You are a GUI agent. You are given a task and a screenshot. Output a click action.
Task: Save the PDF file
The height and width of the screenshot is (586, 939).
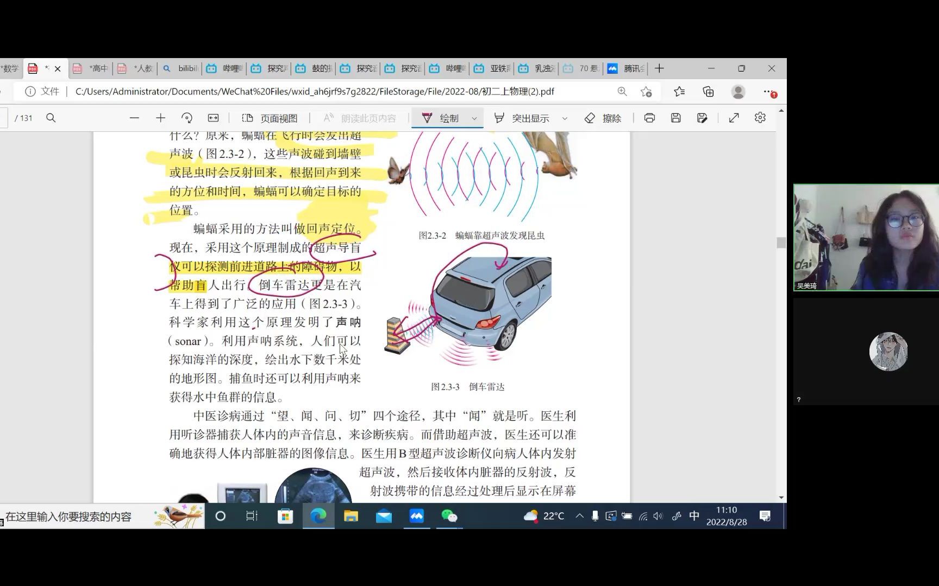pos(675,118)
